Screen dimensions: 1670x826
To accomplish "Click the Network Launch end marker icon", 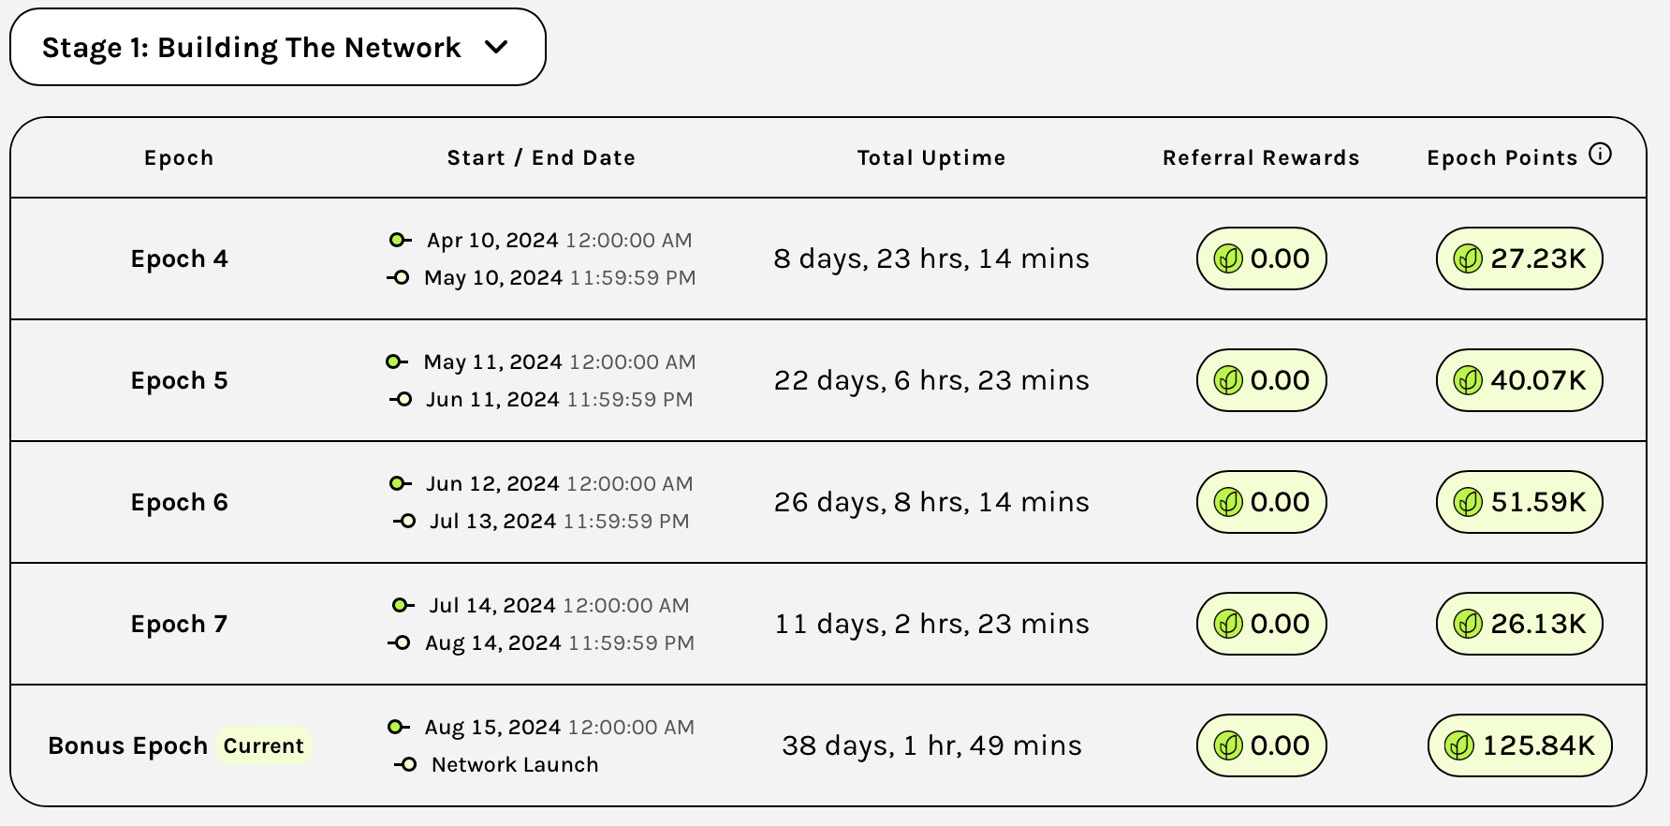I will coord(405,764).
